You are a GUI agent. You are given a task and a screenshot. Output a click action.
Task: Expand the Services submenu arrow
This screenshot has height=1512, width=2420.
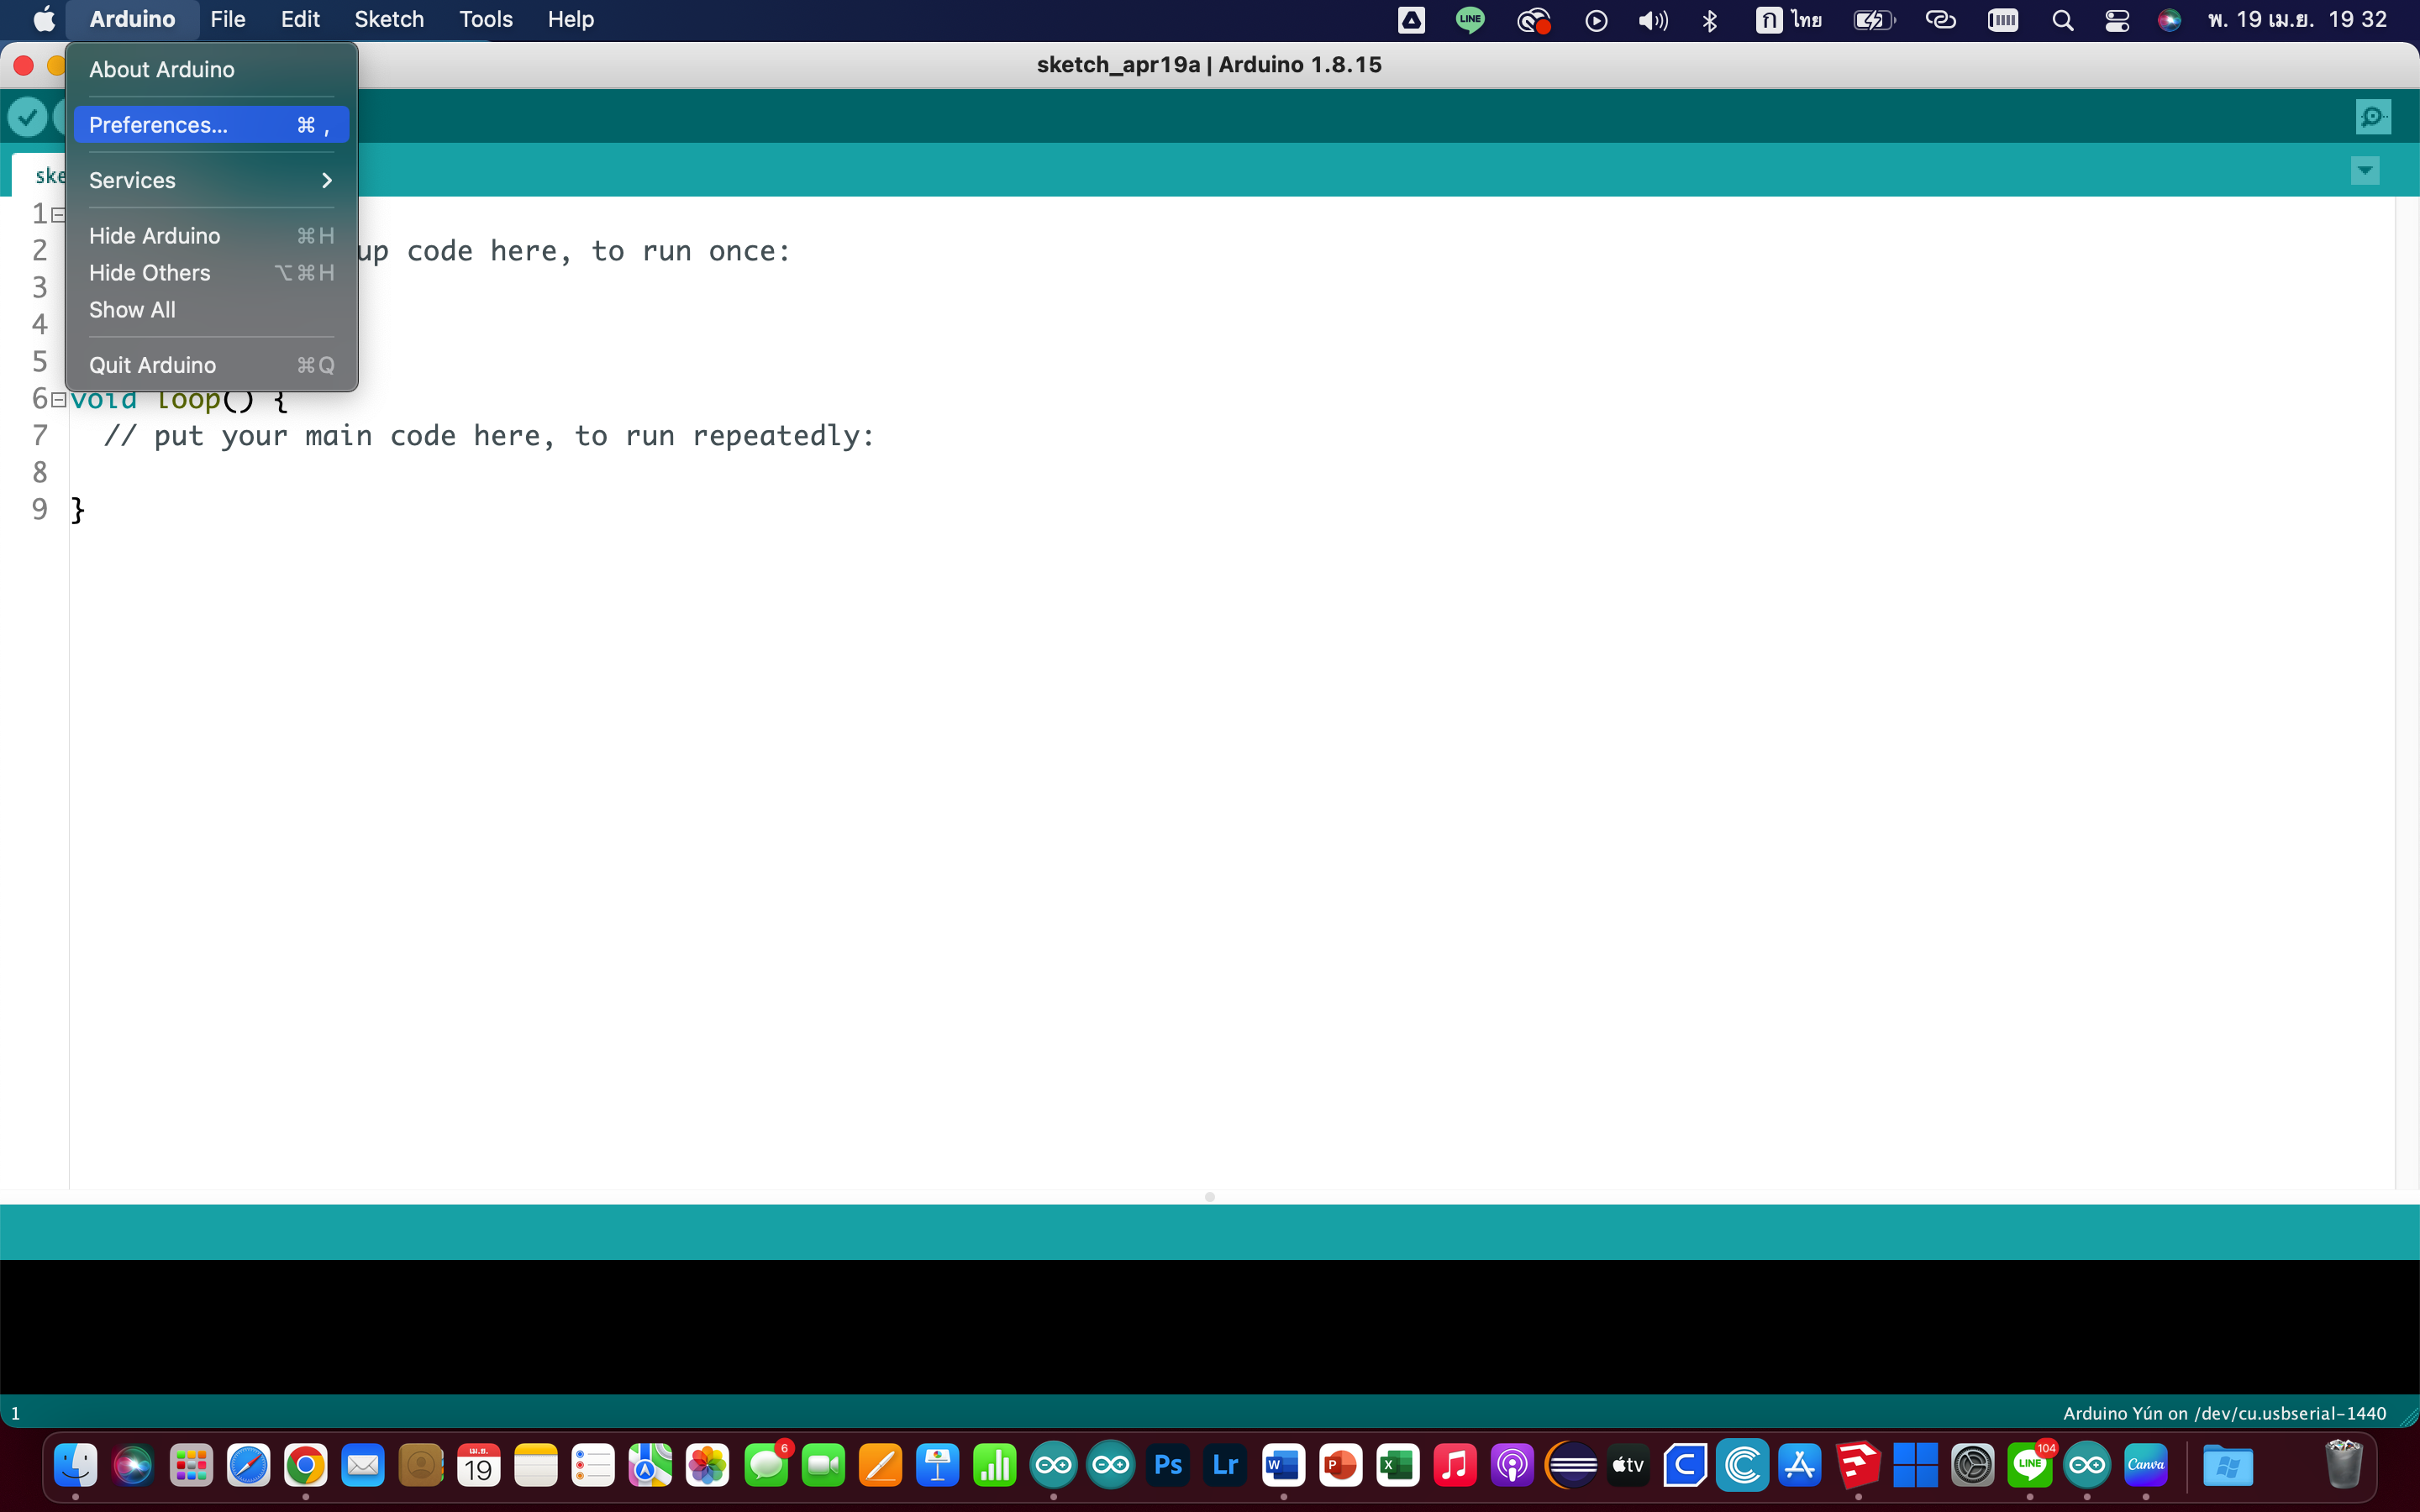326,180
